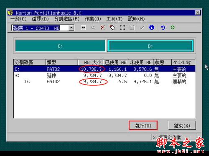
Task: Click the red X delete partition icon
Action: 103,27
